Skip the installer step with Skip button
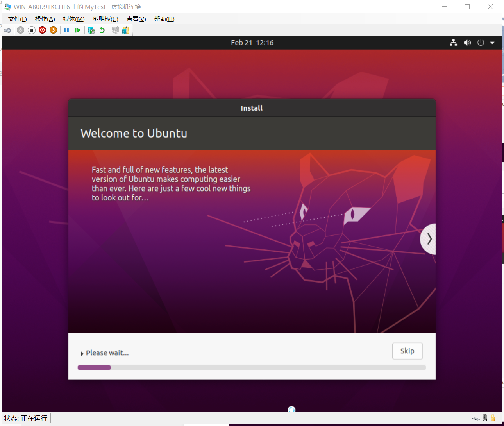Image resolution: width=504 pixels, height=426 pixels. point(407,351)
